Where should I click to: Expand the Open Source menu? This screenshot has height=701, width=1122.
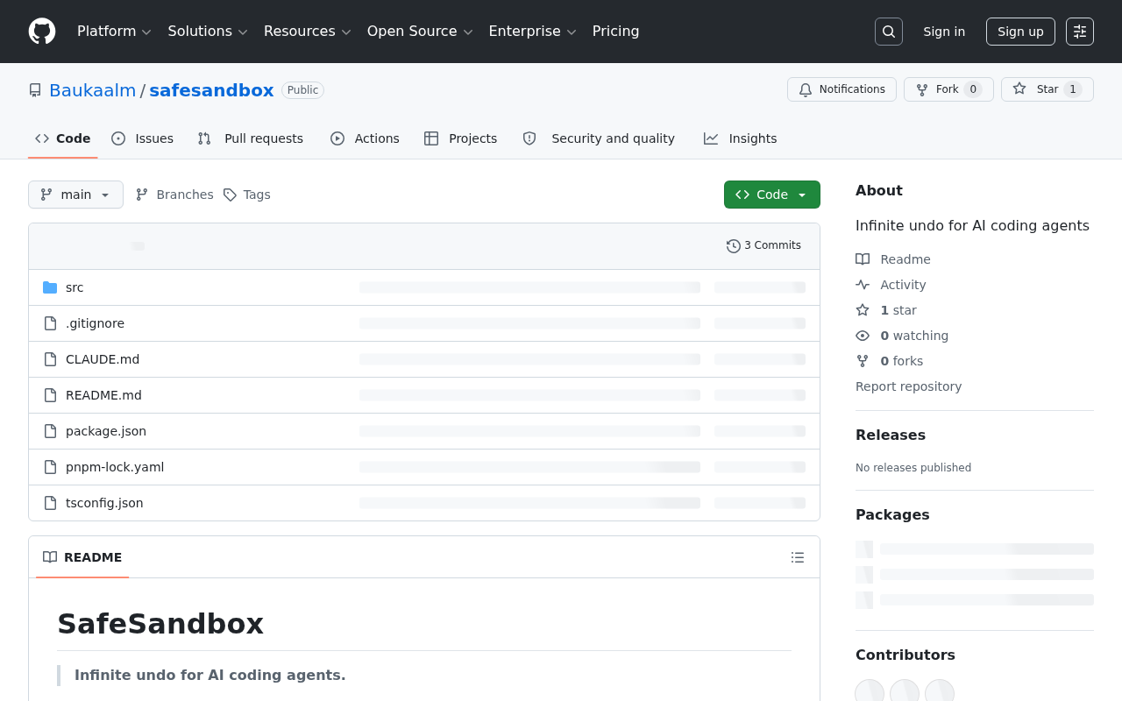coord(420,32)
